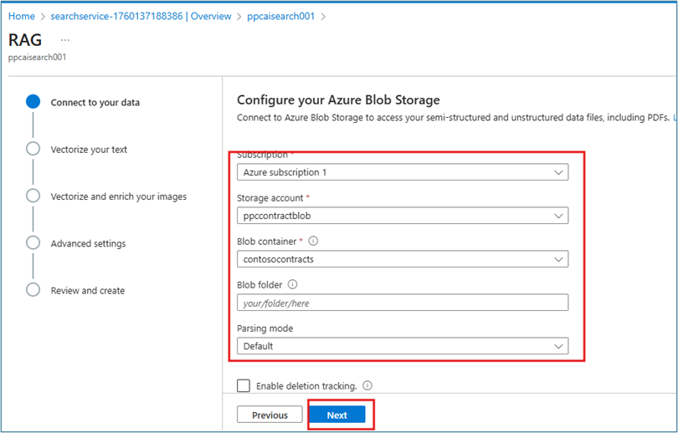Click the Vectorize your text step circle
Screen dimensions: 678x433
[33, 149]
